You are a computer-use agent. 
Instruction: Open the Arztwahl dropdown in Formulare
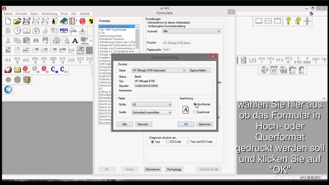pyautogui.click(x=191, y=31)
